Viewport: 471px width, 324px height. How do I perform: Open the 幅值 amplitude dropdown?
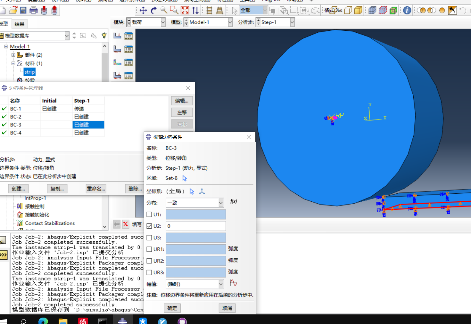pyautogui.click(x=221, y=284)
